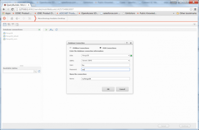199x130 pixels.
Task: Click OK to confirm the database connection
Action: click(108, 89)
